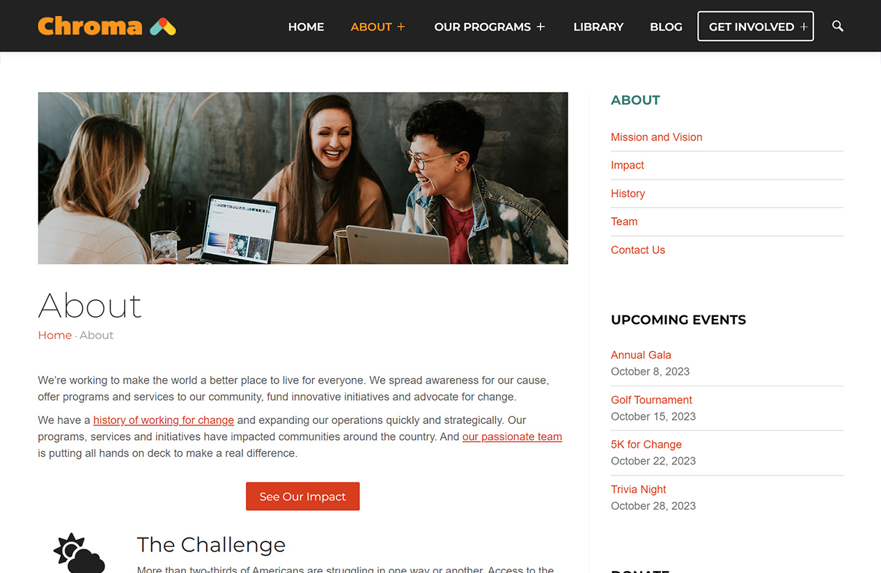Open the Get Involved dropdown button
881x573 pixels.
click(756, 26)
